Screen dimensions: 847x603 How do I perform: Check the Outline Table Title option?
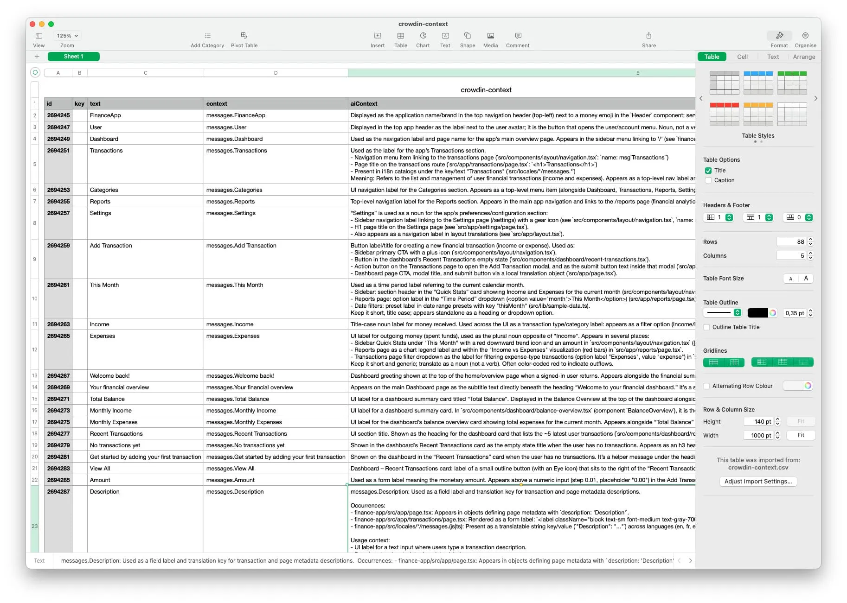coord(706,327)
